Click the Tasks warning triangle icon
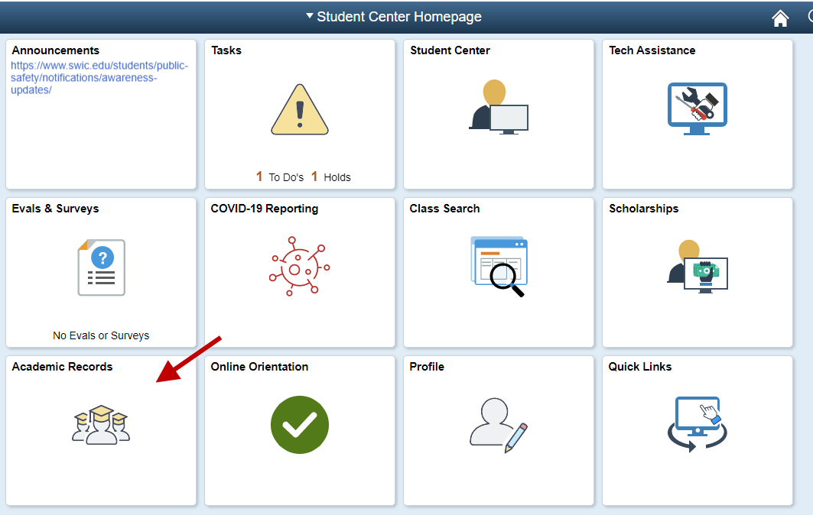 click(x=300, y=110)
